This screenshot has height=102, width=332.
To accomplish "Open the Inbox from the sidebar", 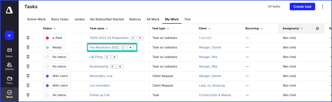I will click(x=9, y=53).
